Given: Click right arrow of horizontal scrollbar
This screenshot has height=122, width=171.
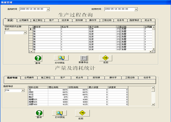Looking at the screenshot, I should (x=151, y=52).
